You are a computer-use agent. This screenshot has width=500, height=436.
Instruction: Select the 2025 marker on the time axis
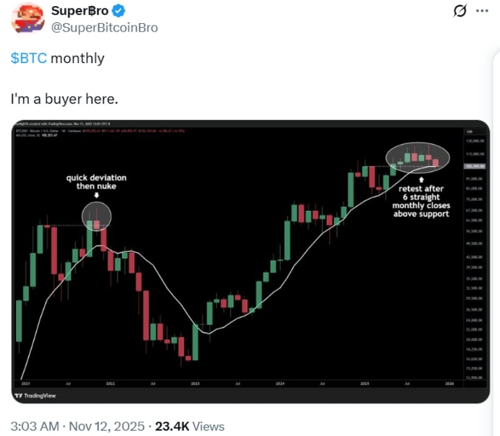[365, 384]
